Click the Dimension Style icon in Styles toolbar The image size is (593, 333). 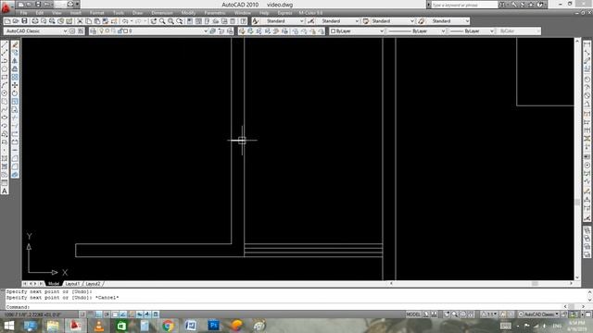click(x=310, y=21)
